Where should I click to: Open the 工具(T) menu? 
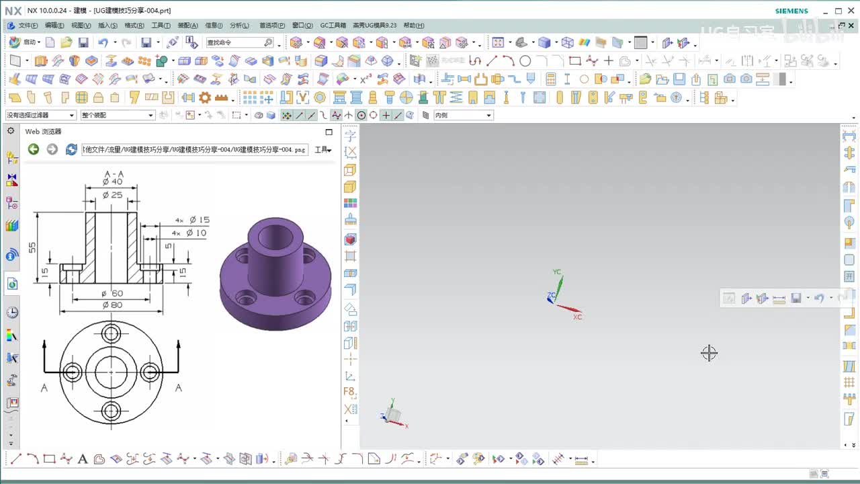[161, 26]
